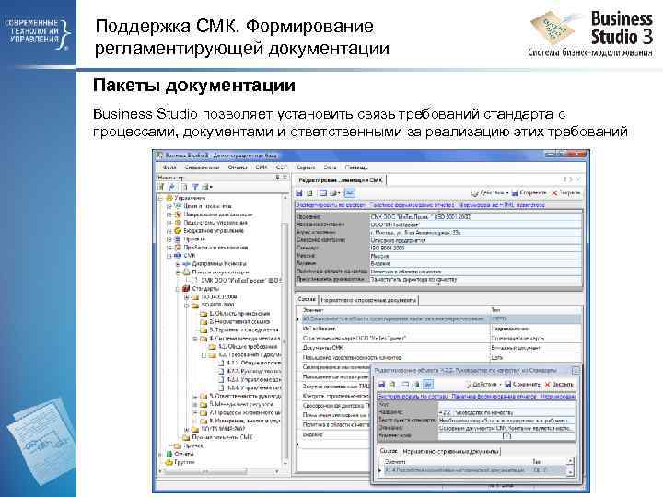
Task: Expand the ISO/TS 16949:2002 node
Action: [186, 430]
